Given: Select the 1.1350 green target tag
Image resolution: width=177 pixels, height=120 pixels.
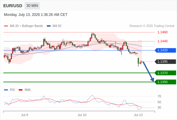Looking at the screenshot, I should (x=165, y=82).
